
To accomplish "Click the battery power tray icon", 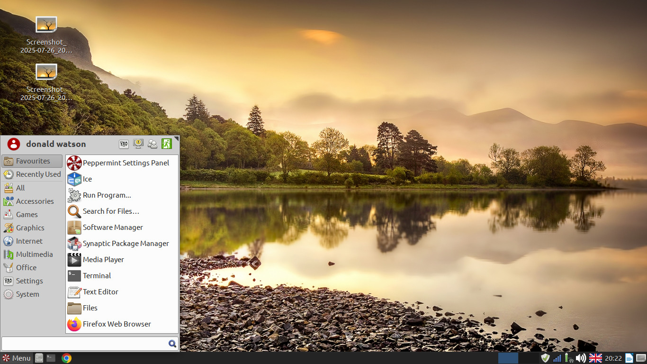I will tap(569, 358).
